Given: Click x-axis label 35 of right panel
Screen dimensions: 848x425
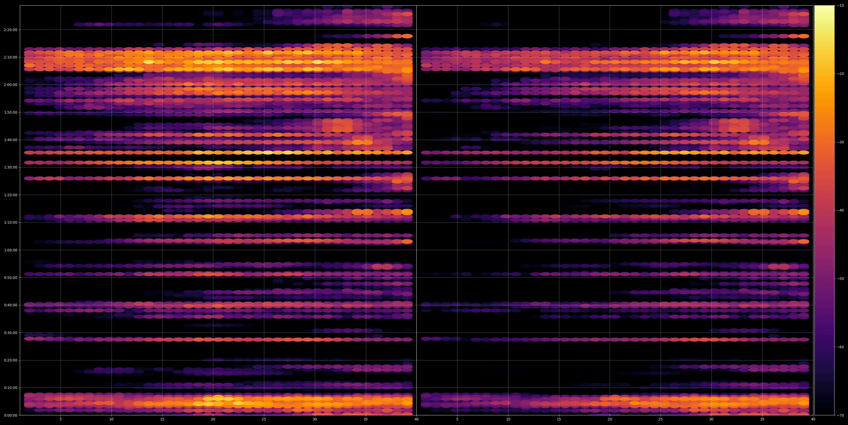Looking at the screenshot, I should 762,419.
